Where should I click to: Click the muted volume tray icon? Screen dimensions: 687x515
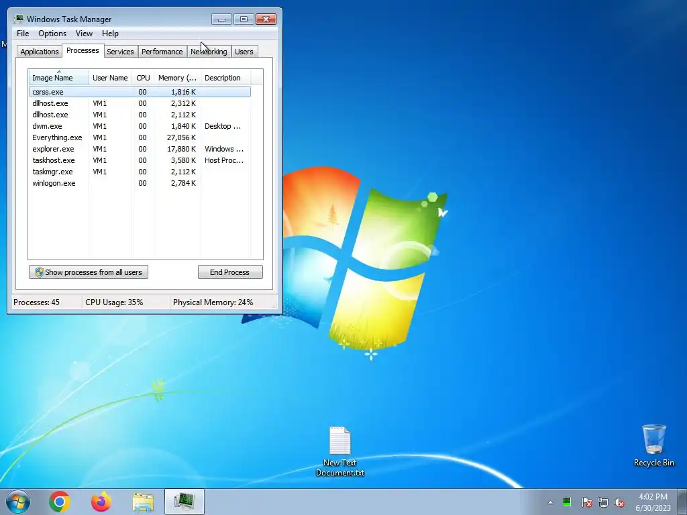pos(619,502)
